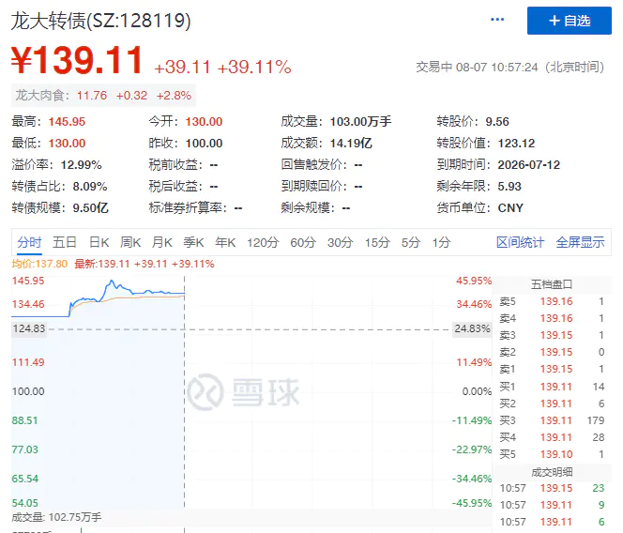Image resolution: width=623 pixels, height=533 pixels.
Task: Open the 日K chart tab
Action: tap(99, 242)
